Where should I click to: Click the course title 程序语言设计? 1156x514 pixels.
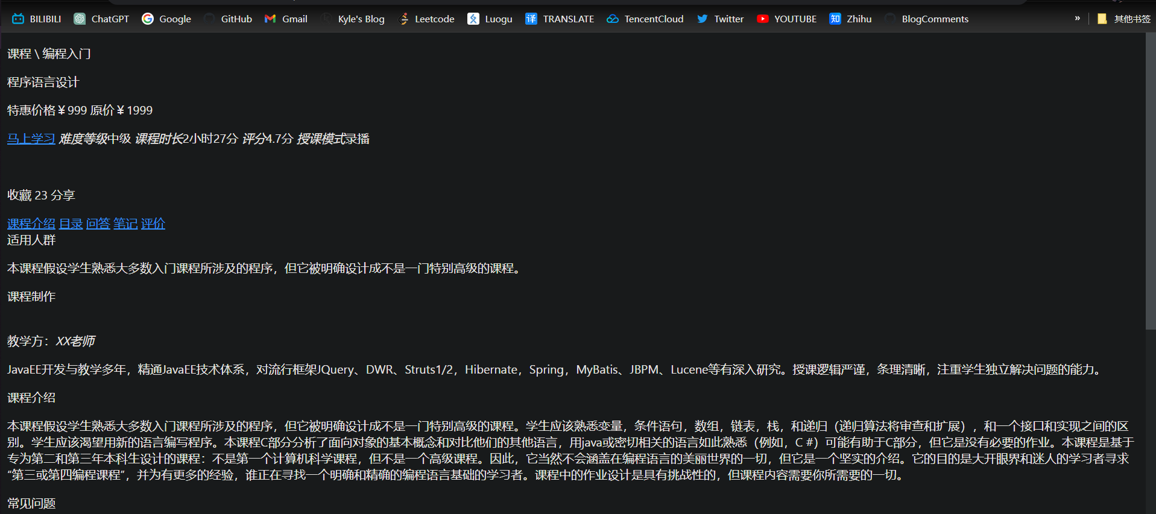pos(43,82)
